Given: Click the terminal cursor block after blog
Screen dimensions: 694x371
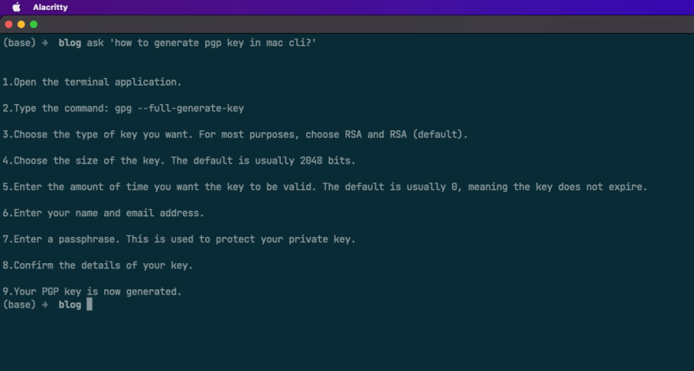Looking at the screenshot, I should pos(89,304).
